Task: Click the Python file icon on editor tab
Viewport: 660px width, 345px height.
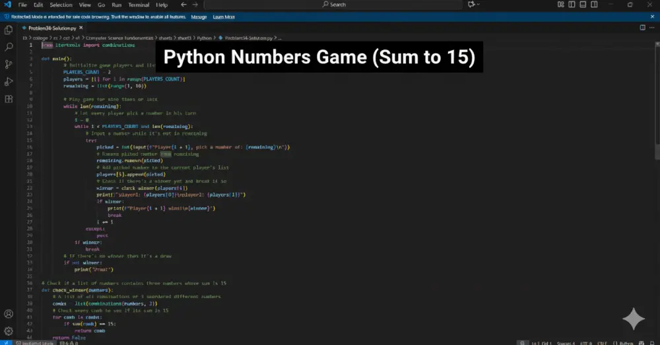Action: pyautogui.click(x=24, y=28)
